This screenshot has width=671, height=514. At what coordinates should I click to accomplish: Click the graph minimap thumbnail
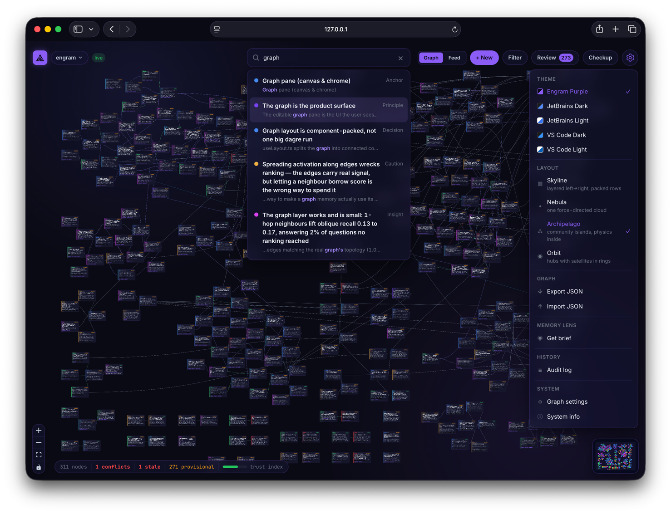[x=615, y=456]
